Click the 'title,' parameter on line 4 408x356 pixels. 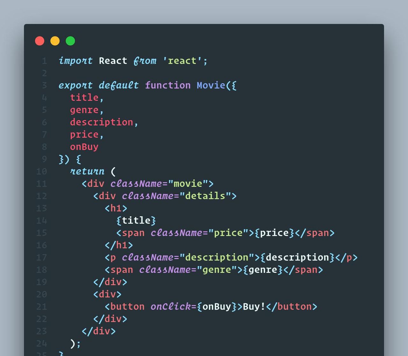click(87, 98)
